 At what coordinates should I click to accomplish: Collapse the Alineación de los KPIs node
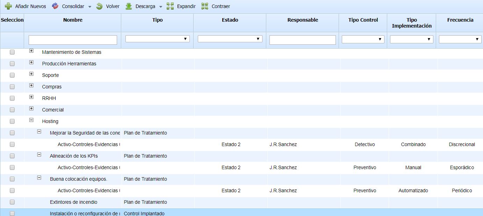click(39, 154)
